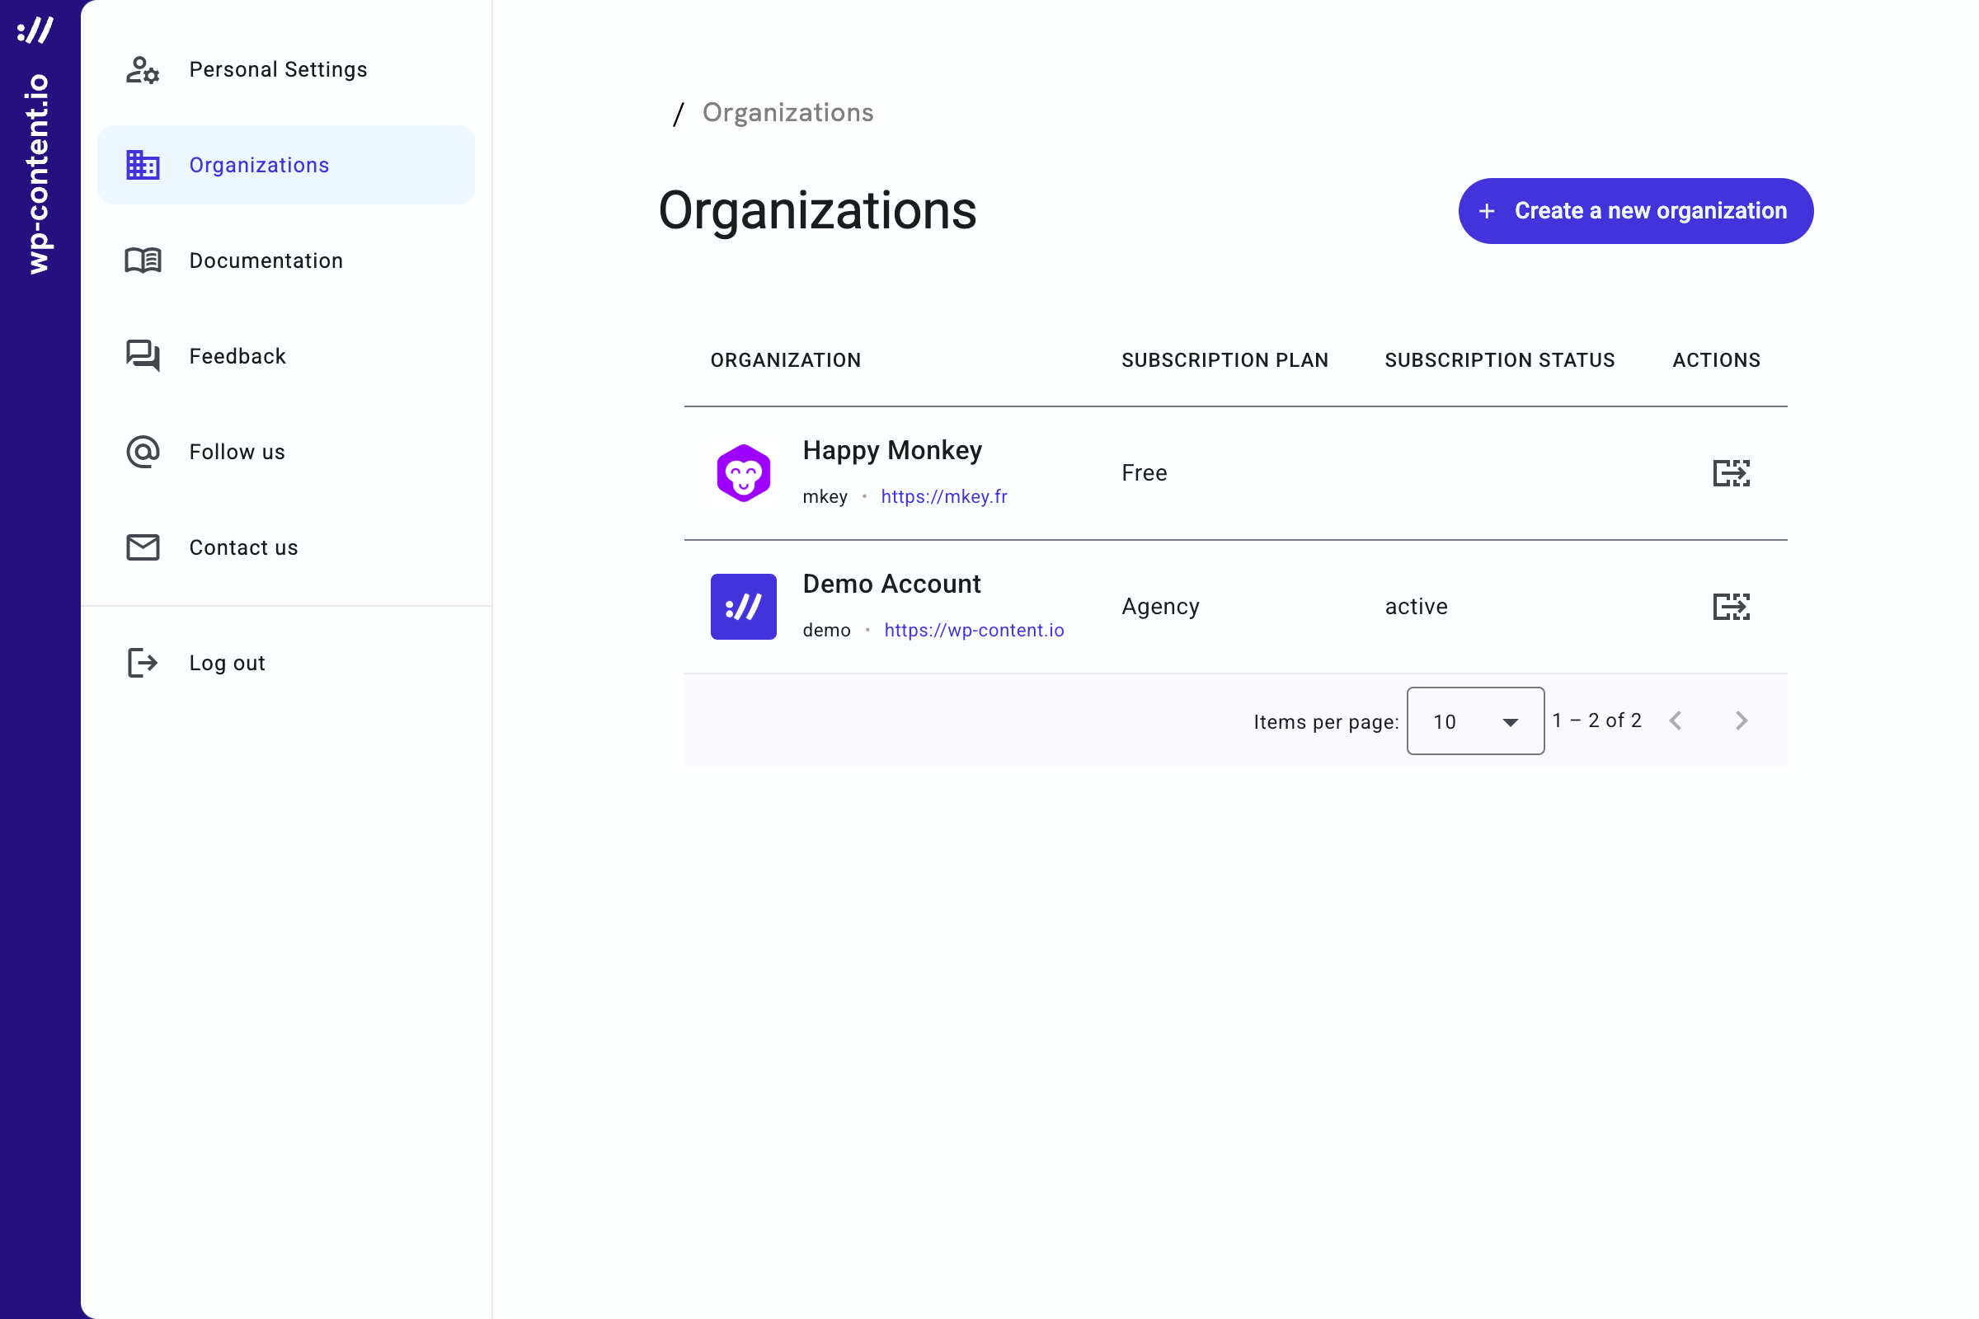The image size is (1979, 1319).
Task: Open the https://wp-content.io link
Action: [974, 630]
